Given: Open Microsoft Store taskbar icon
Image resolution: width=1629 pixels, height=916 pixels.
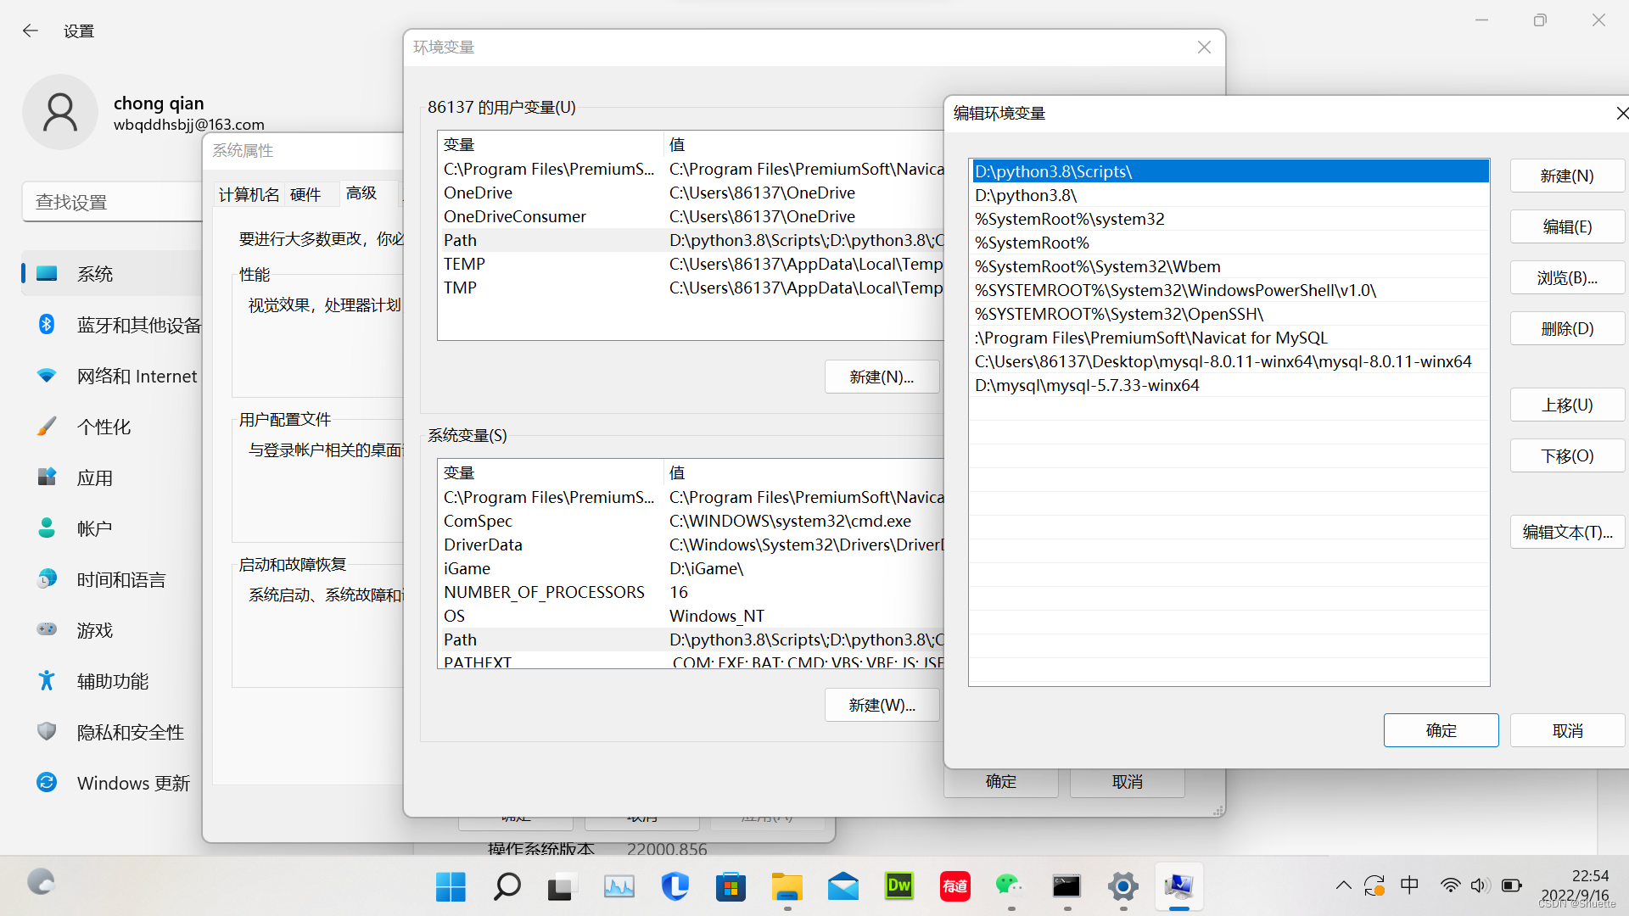Looking at the screenshot, I should 731,886.
